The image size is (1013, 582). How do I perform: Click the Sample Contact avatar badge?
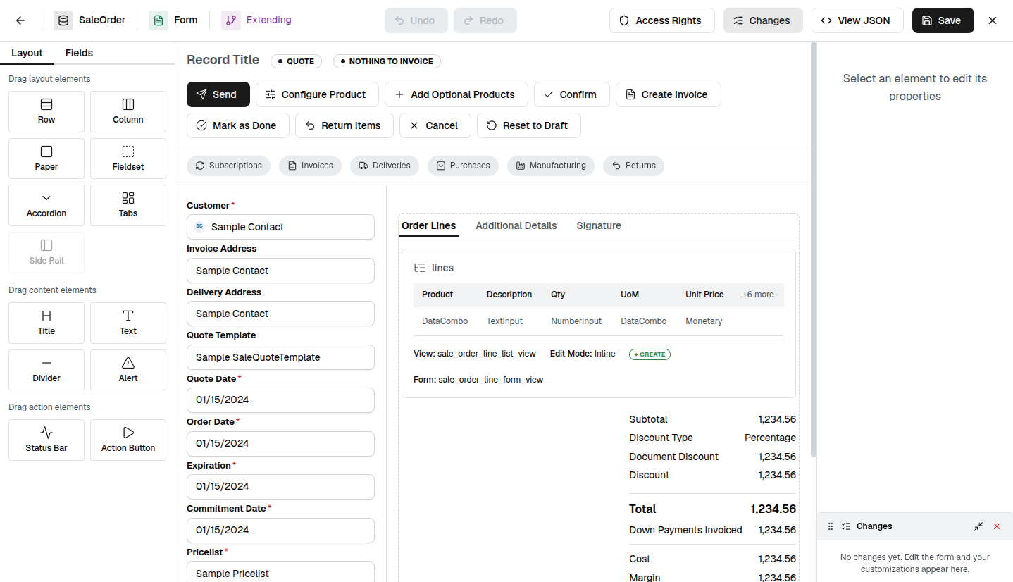point(199,227)
